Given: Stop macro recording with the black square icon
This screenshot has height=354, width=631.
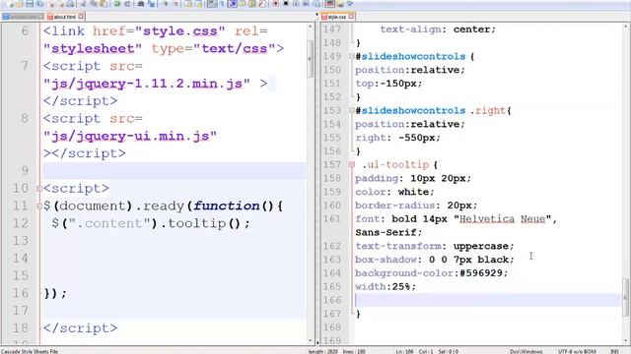Looking at the screenshot, I should (x=286, y=4).
